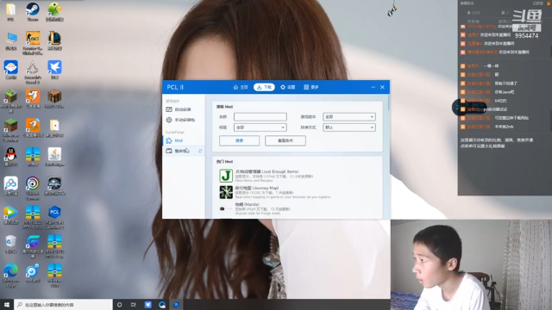Open the Settings tab with gear icon
552x310 pixels.
pos(287,87)
